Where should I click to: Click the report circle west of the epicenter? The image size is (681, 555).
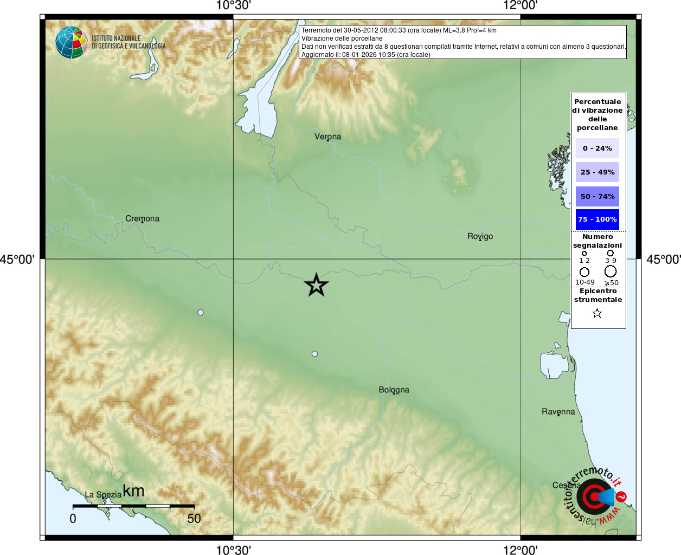click(x=201, y=312)
